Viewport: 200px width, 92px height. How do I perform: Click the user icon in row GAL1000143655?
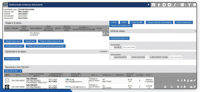coord(188,80)
